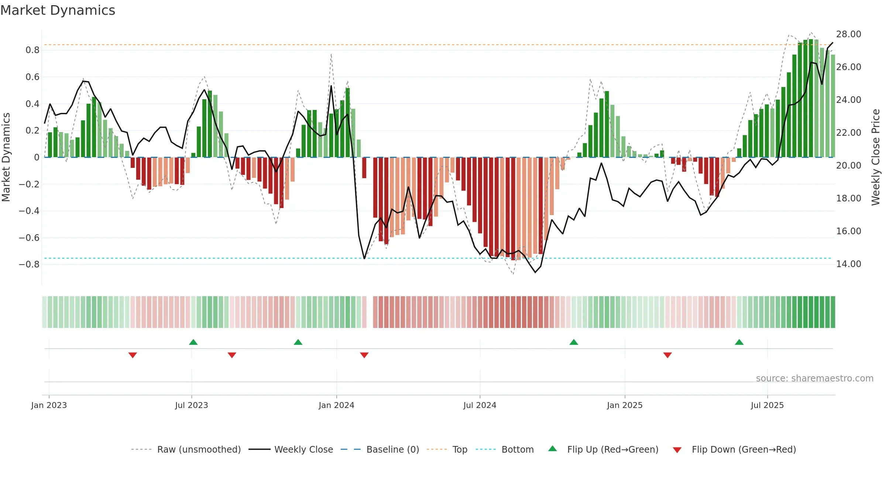Screen dimensions: 886x498
Task: Click the Jan 2024 x-axis label
Action: click(337, 405)
